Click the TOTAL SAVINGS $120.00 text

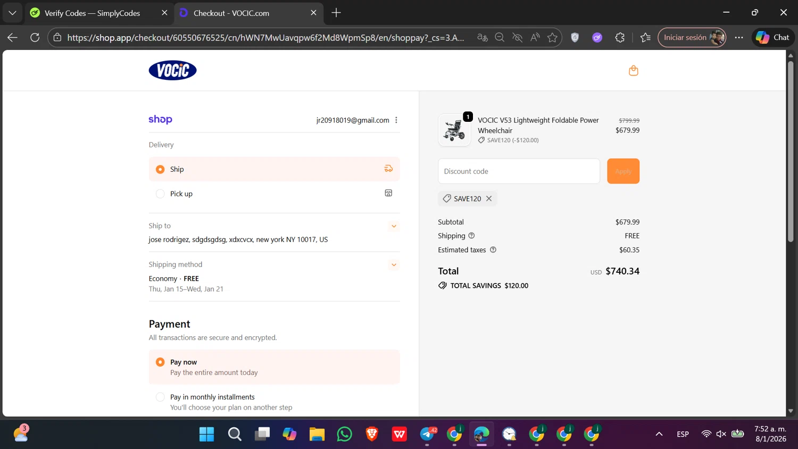point(489,286)
